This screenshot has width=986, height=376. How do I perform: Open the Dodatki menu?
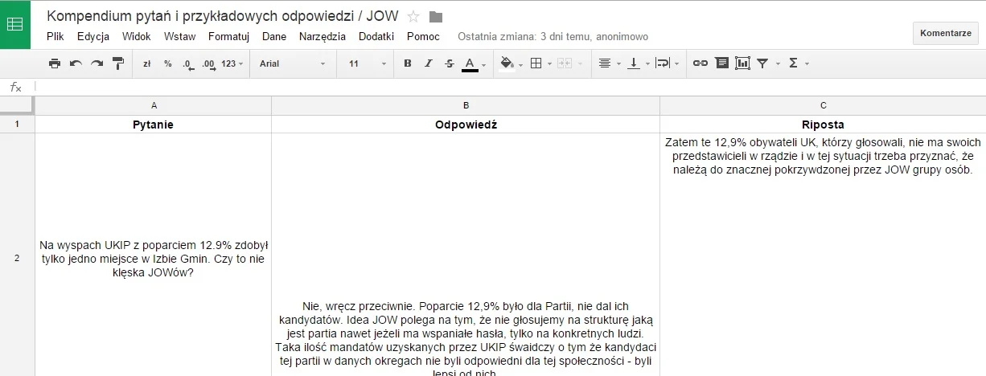(x=376, y=37)
